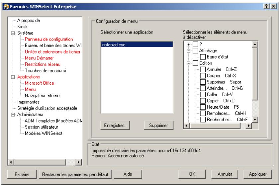Viewport: 279px width, 185px height.
Task: Tick the Couper Ctrl+X checkbox
Action: (203, 76)
